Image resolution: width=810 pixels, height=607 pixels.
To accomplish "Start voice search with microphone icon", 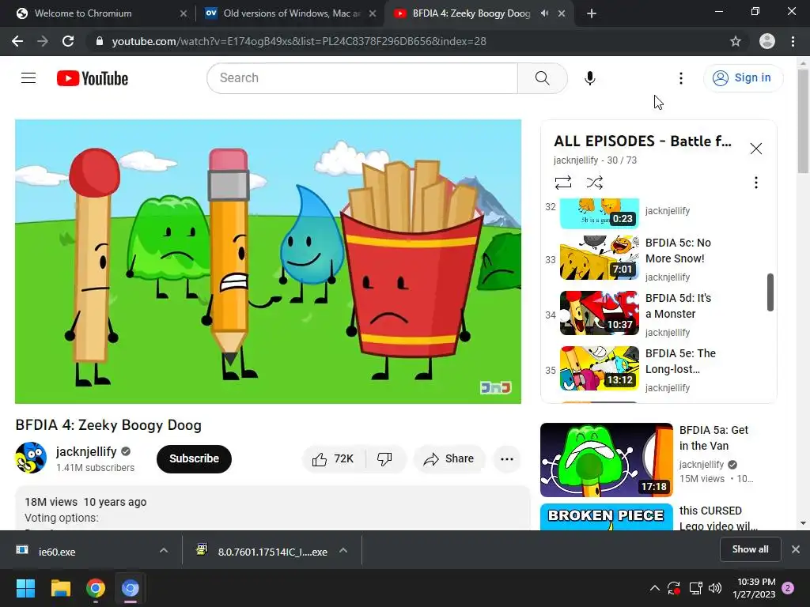I will (589, 78).
